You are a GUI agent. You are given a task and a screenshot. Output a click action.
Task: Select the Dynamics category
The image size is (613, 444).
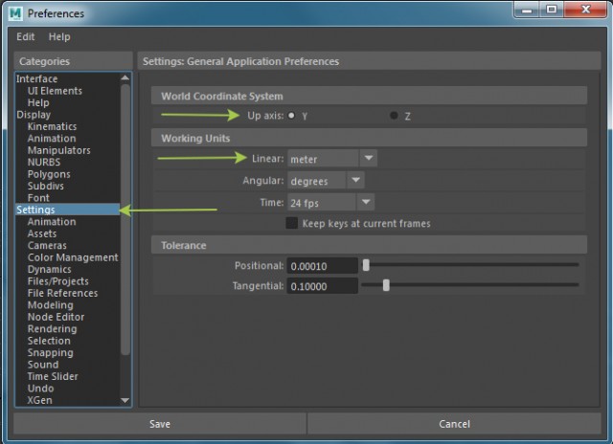[49, 270]
